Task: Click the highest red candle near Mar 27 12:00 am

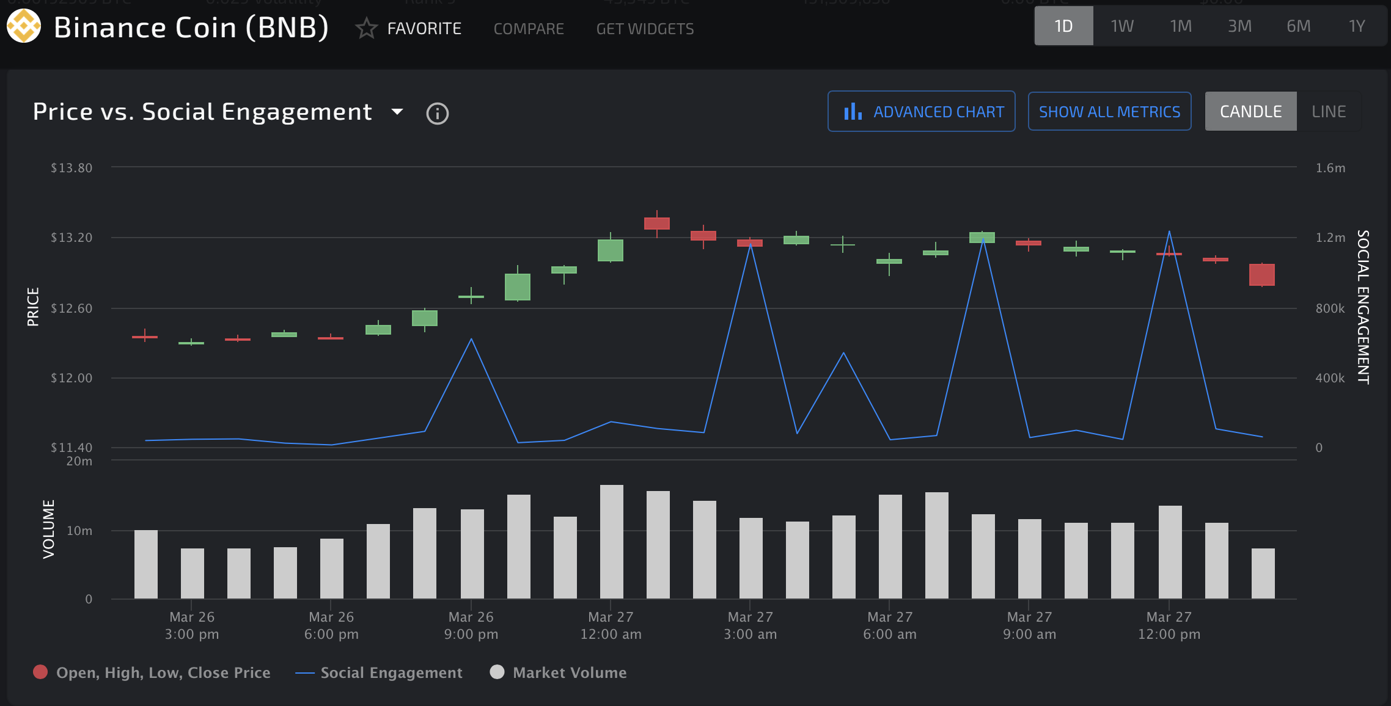Action: tap(657, 224)
